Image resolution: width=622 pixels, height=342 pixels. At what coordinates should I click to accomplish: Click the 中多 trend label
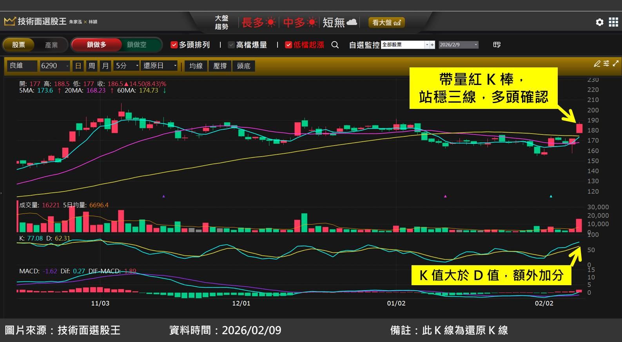pyautogui.click(x=294, y=22)
